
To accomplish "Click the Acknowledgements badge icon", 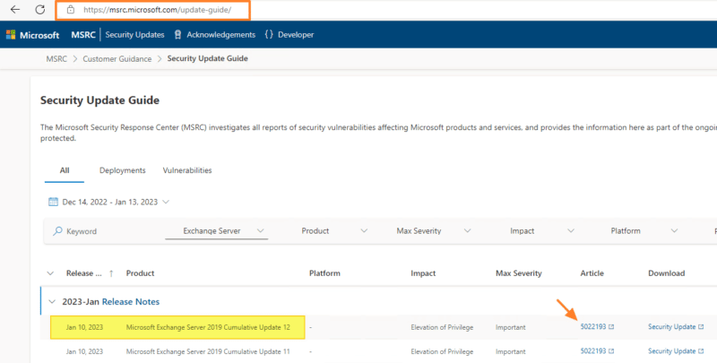I will coord(177,35).
